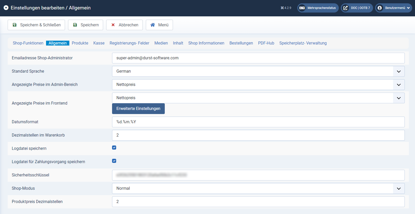This screenshot has height=214, width=415.
Task: Switch to the Produkte tab
Action: [80, 43]
